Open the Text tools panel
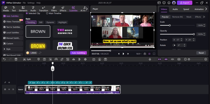 coord(14,9)
